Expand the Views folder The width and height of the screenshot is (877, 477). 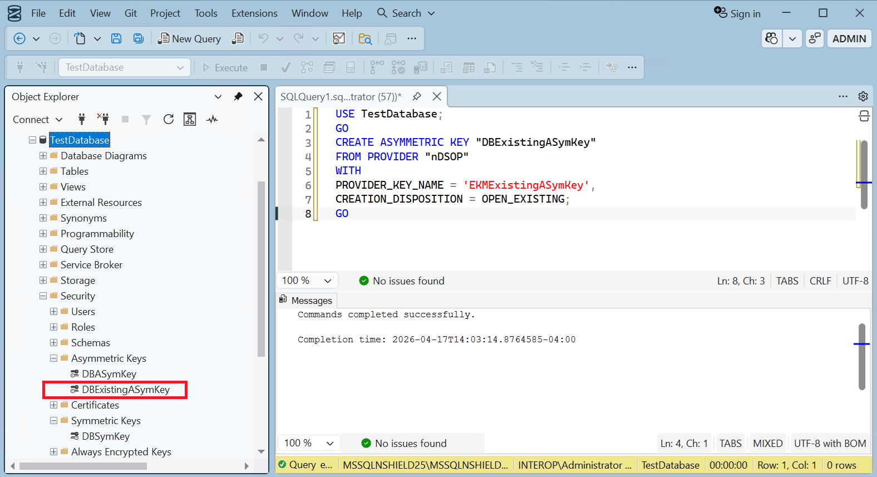pos(43,187)
